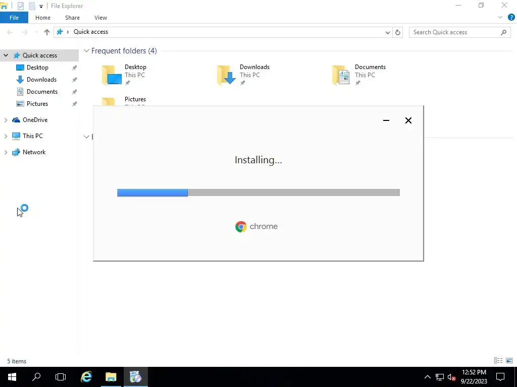This screenshot has width=517, height=387.
Task: Switch to Large icons view in status bar
Action: pyautogui.click(x=509, y=361)
